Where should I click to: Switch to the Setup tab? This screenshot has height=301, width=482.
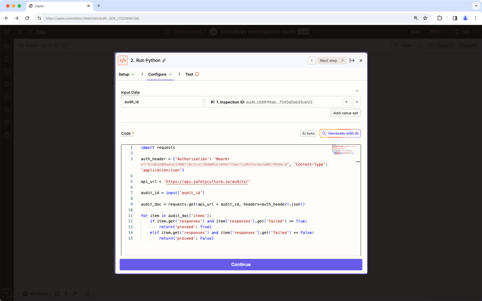point(124,74)
